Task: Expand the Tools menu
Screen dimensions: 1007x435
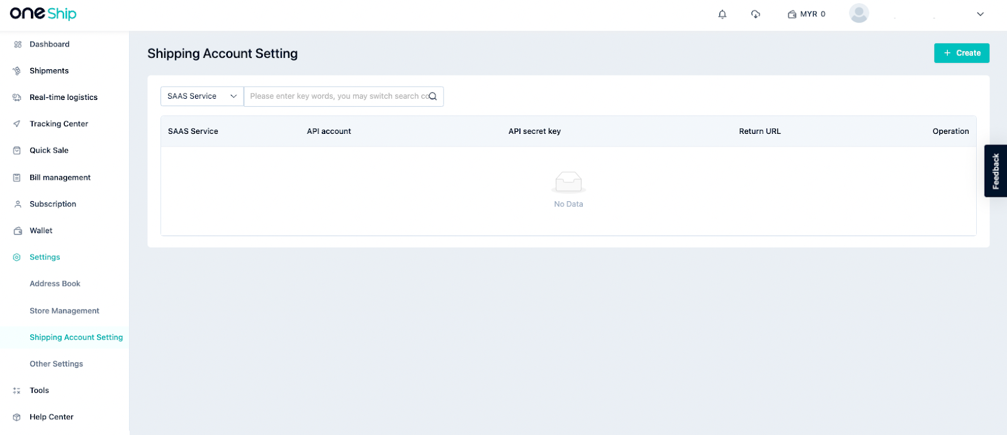Action: 39,390
